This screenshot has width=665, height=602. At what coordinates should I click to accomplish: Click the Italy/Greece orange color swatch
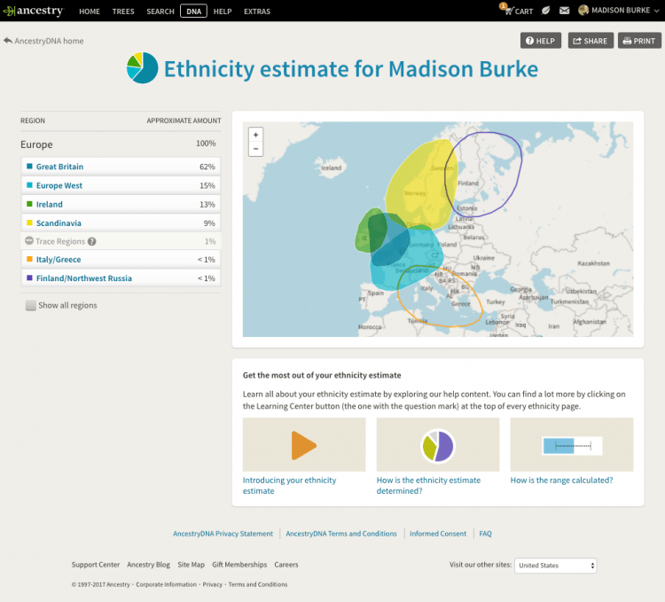pyautogui.click(x=29, y=259)
